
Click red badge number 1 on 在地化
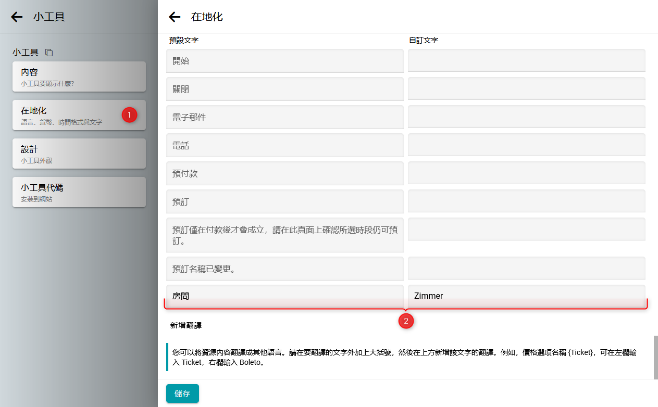tap(129, 115)
